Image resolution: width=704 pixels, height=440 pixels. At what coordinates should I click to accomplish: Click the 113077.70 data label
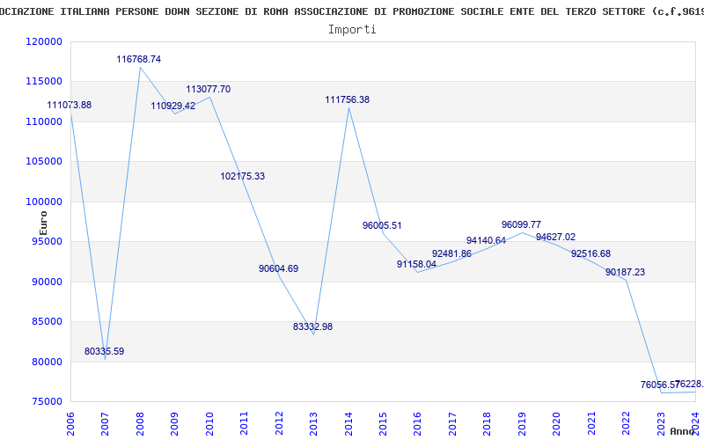coord(209,90)
